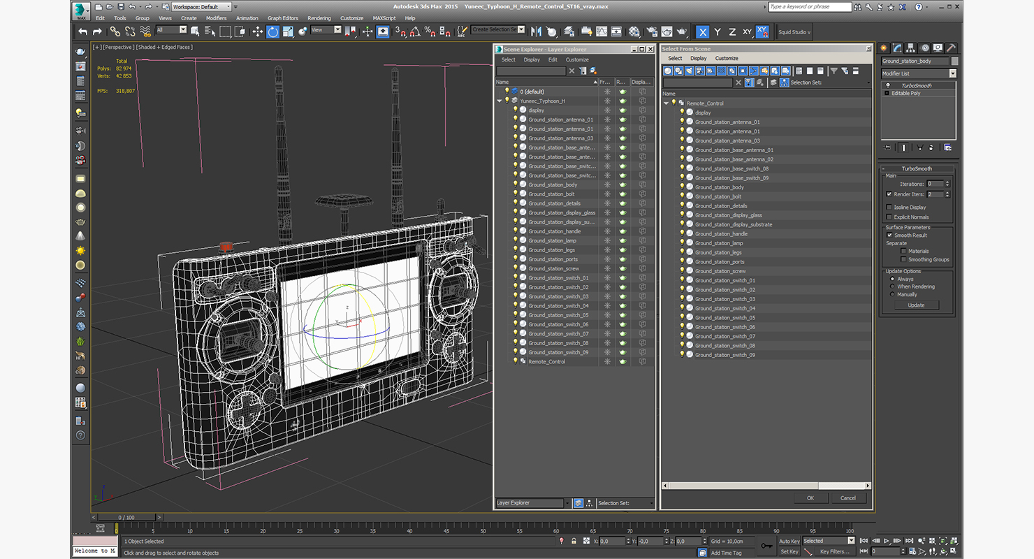1034x559 pixels.
Task: Open the Material Editor icon
Action: pyautogui.click(x=634, y=31)
